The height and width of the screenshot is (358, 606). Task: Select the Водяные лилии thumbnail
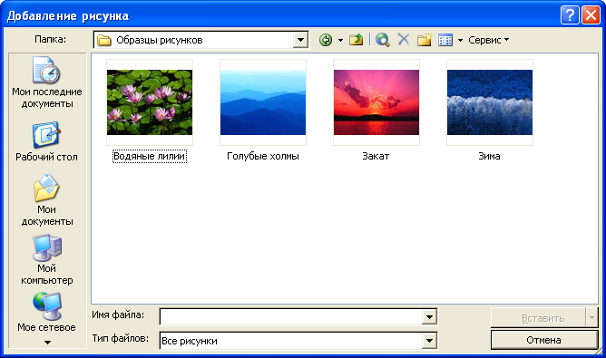point(150,102)
